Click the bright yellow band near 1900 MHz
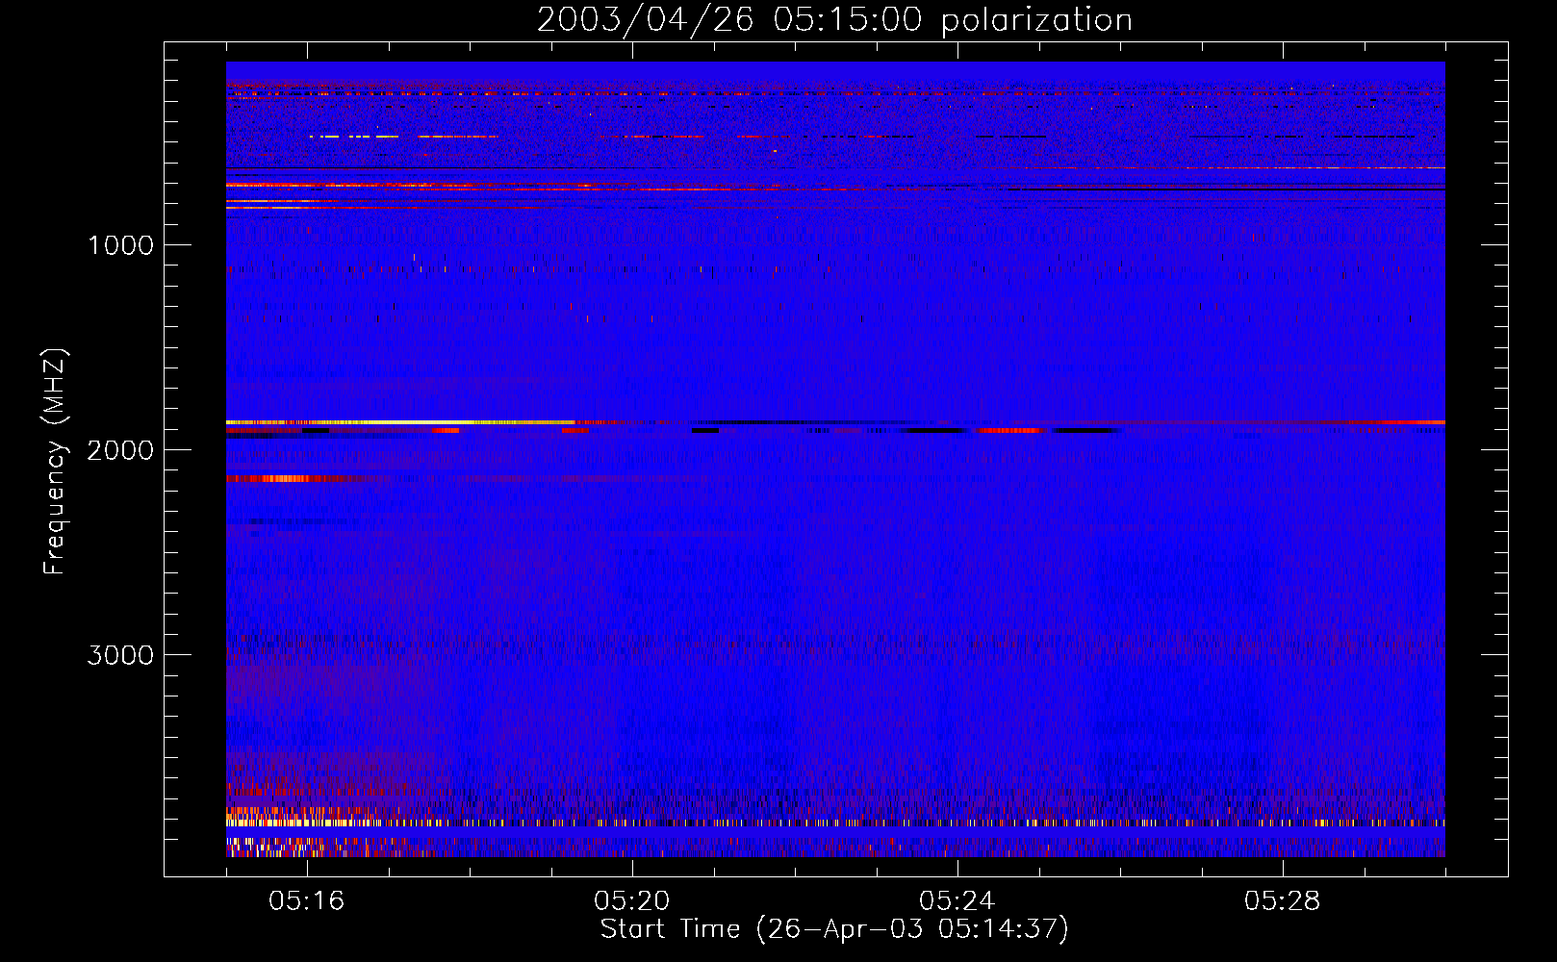 click(x=399, y=422)
